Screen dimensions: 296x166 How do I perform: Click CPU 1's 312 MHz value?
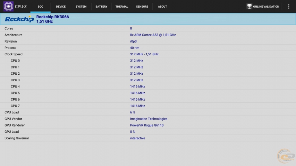[x=136, y=67]
